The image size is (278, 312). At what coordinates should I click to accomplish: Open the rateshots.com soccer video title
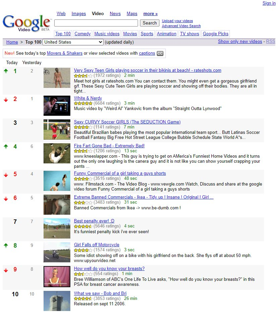[147, 70]
